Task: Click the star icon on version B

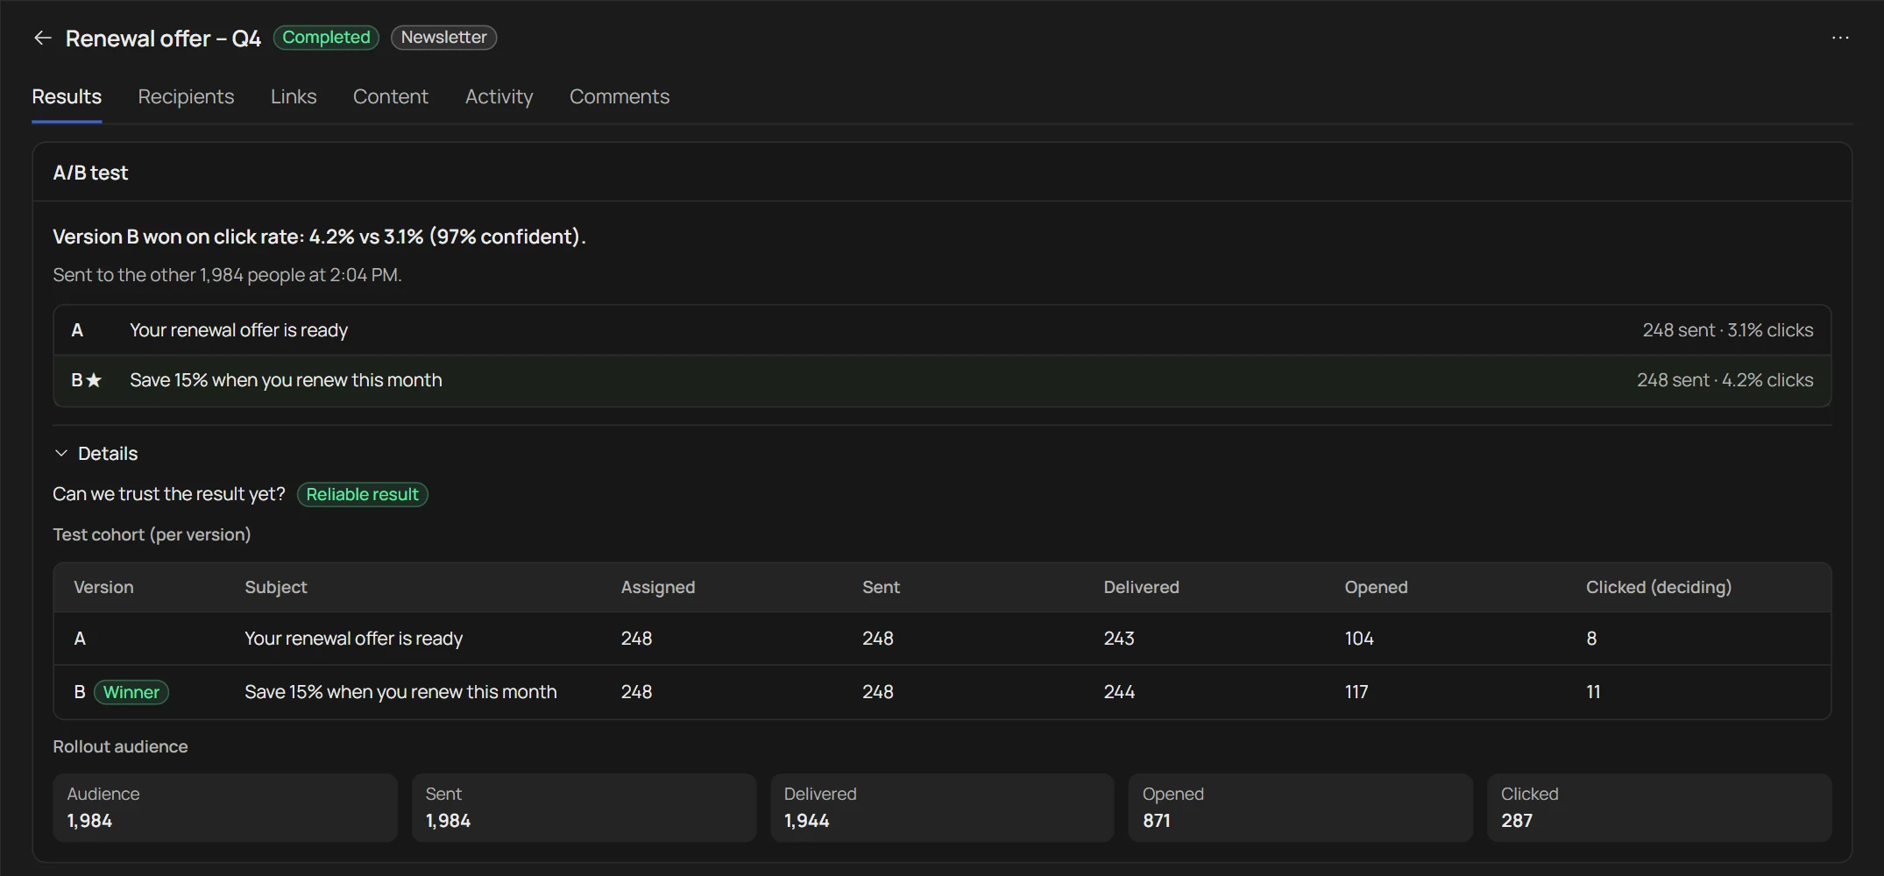Action: tap(95, 380)
